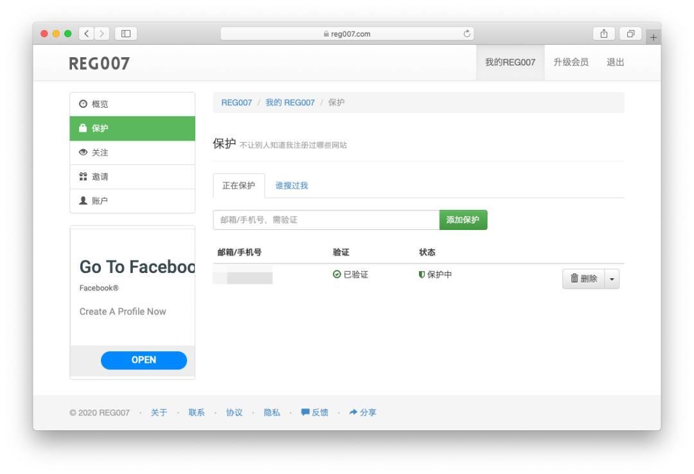This screenshot has width=694, height=474.
Task: Click the eye icon next to 关注
Action: (82, 152)
